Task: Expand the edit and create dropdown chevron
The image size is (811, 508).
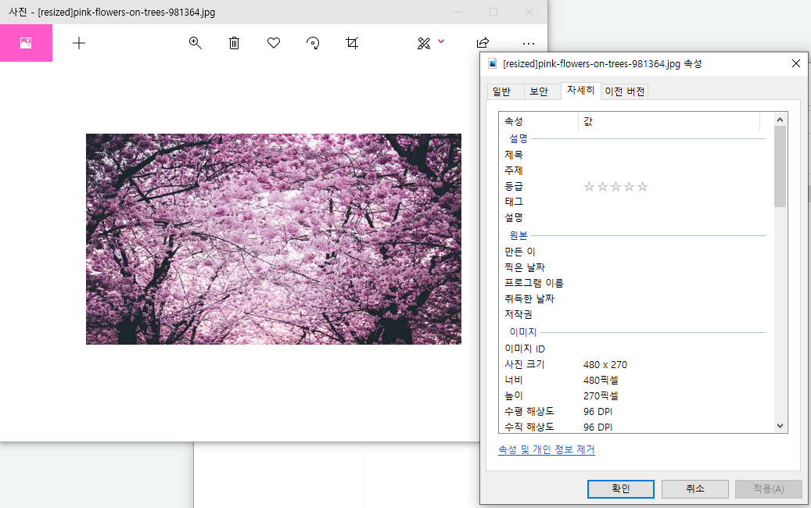Action: pyautogui.click(x=441, y=41)
